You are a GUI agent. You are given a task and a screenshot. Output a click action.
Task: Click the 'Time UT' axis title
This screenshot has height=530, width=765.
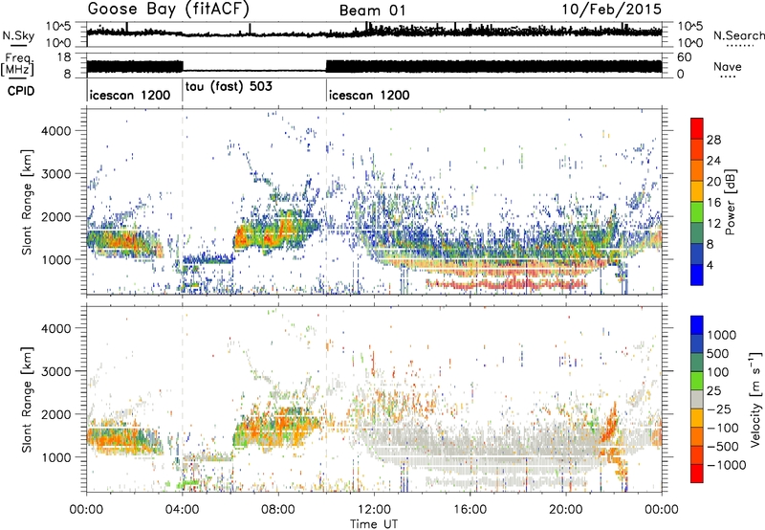point(374,523)
